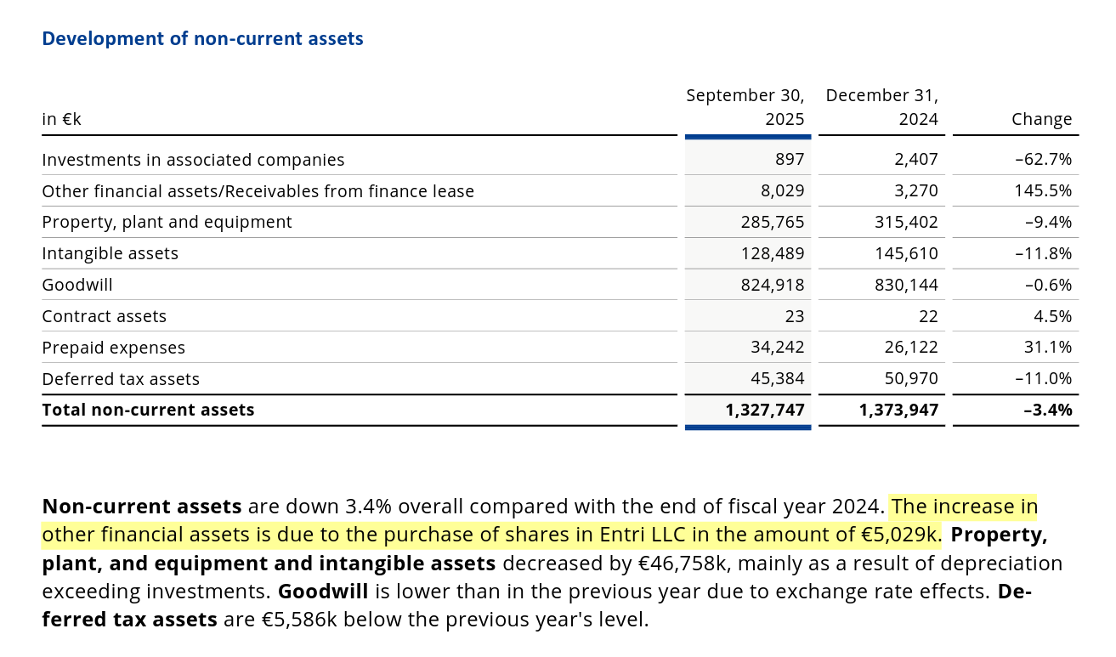Select the September 30, 2025 column header
Screen dimensions: 1116x657
pos(745,106)
